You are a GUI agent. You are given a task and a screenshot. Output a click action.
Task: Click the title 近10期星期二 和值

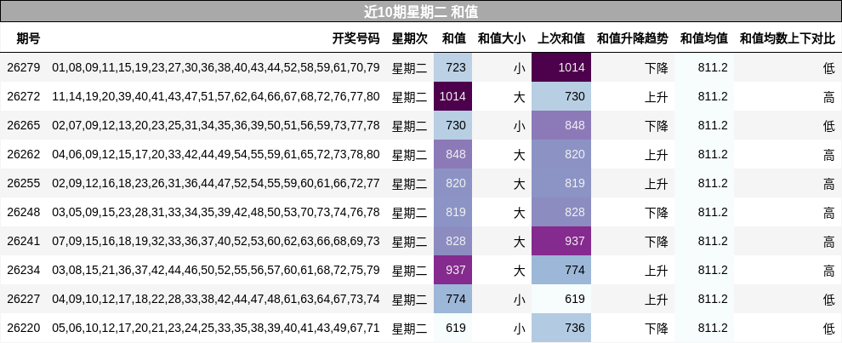click(x=421, y=11)
